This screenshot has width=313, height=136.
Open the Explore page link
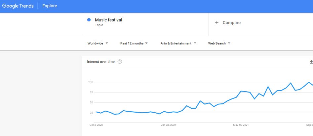50,6
